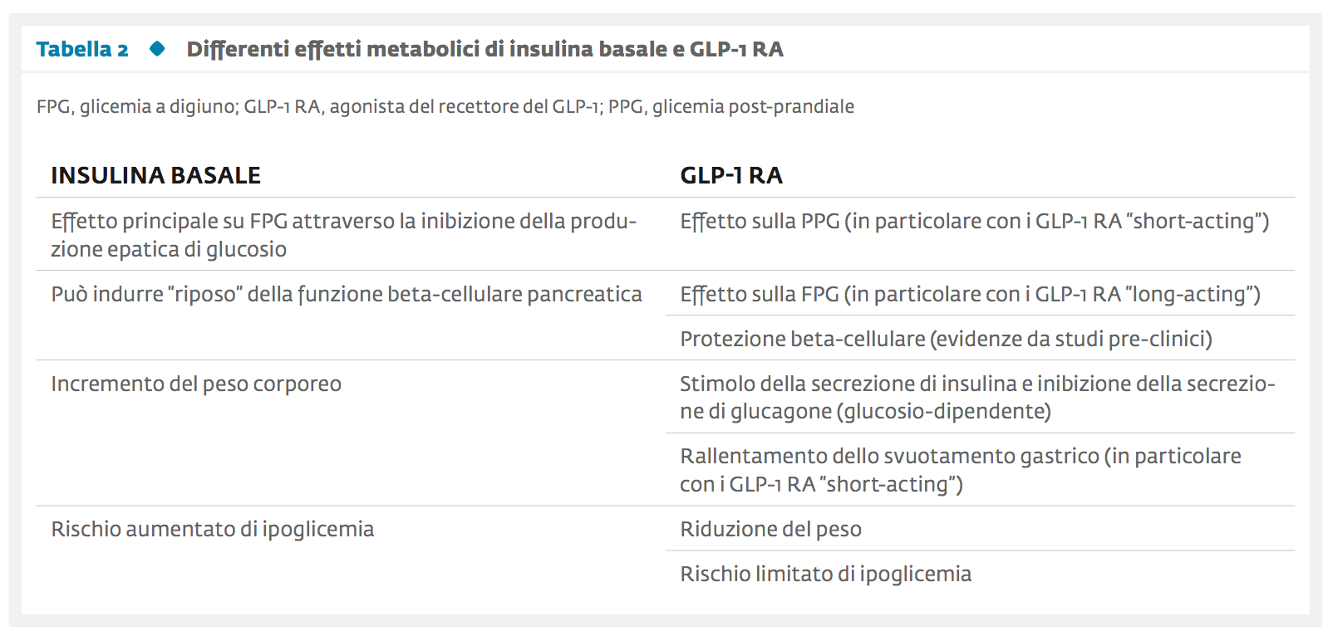Click the title Differenti effetti metabolici
This screenshot has height=636, width=1328.
pos(485,49)
